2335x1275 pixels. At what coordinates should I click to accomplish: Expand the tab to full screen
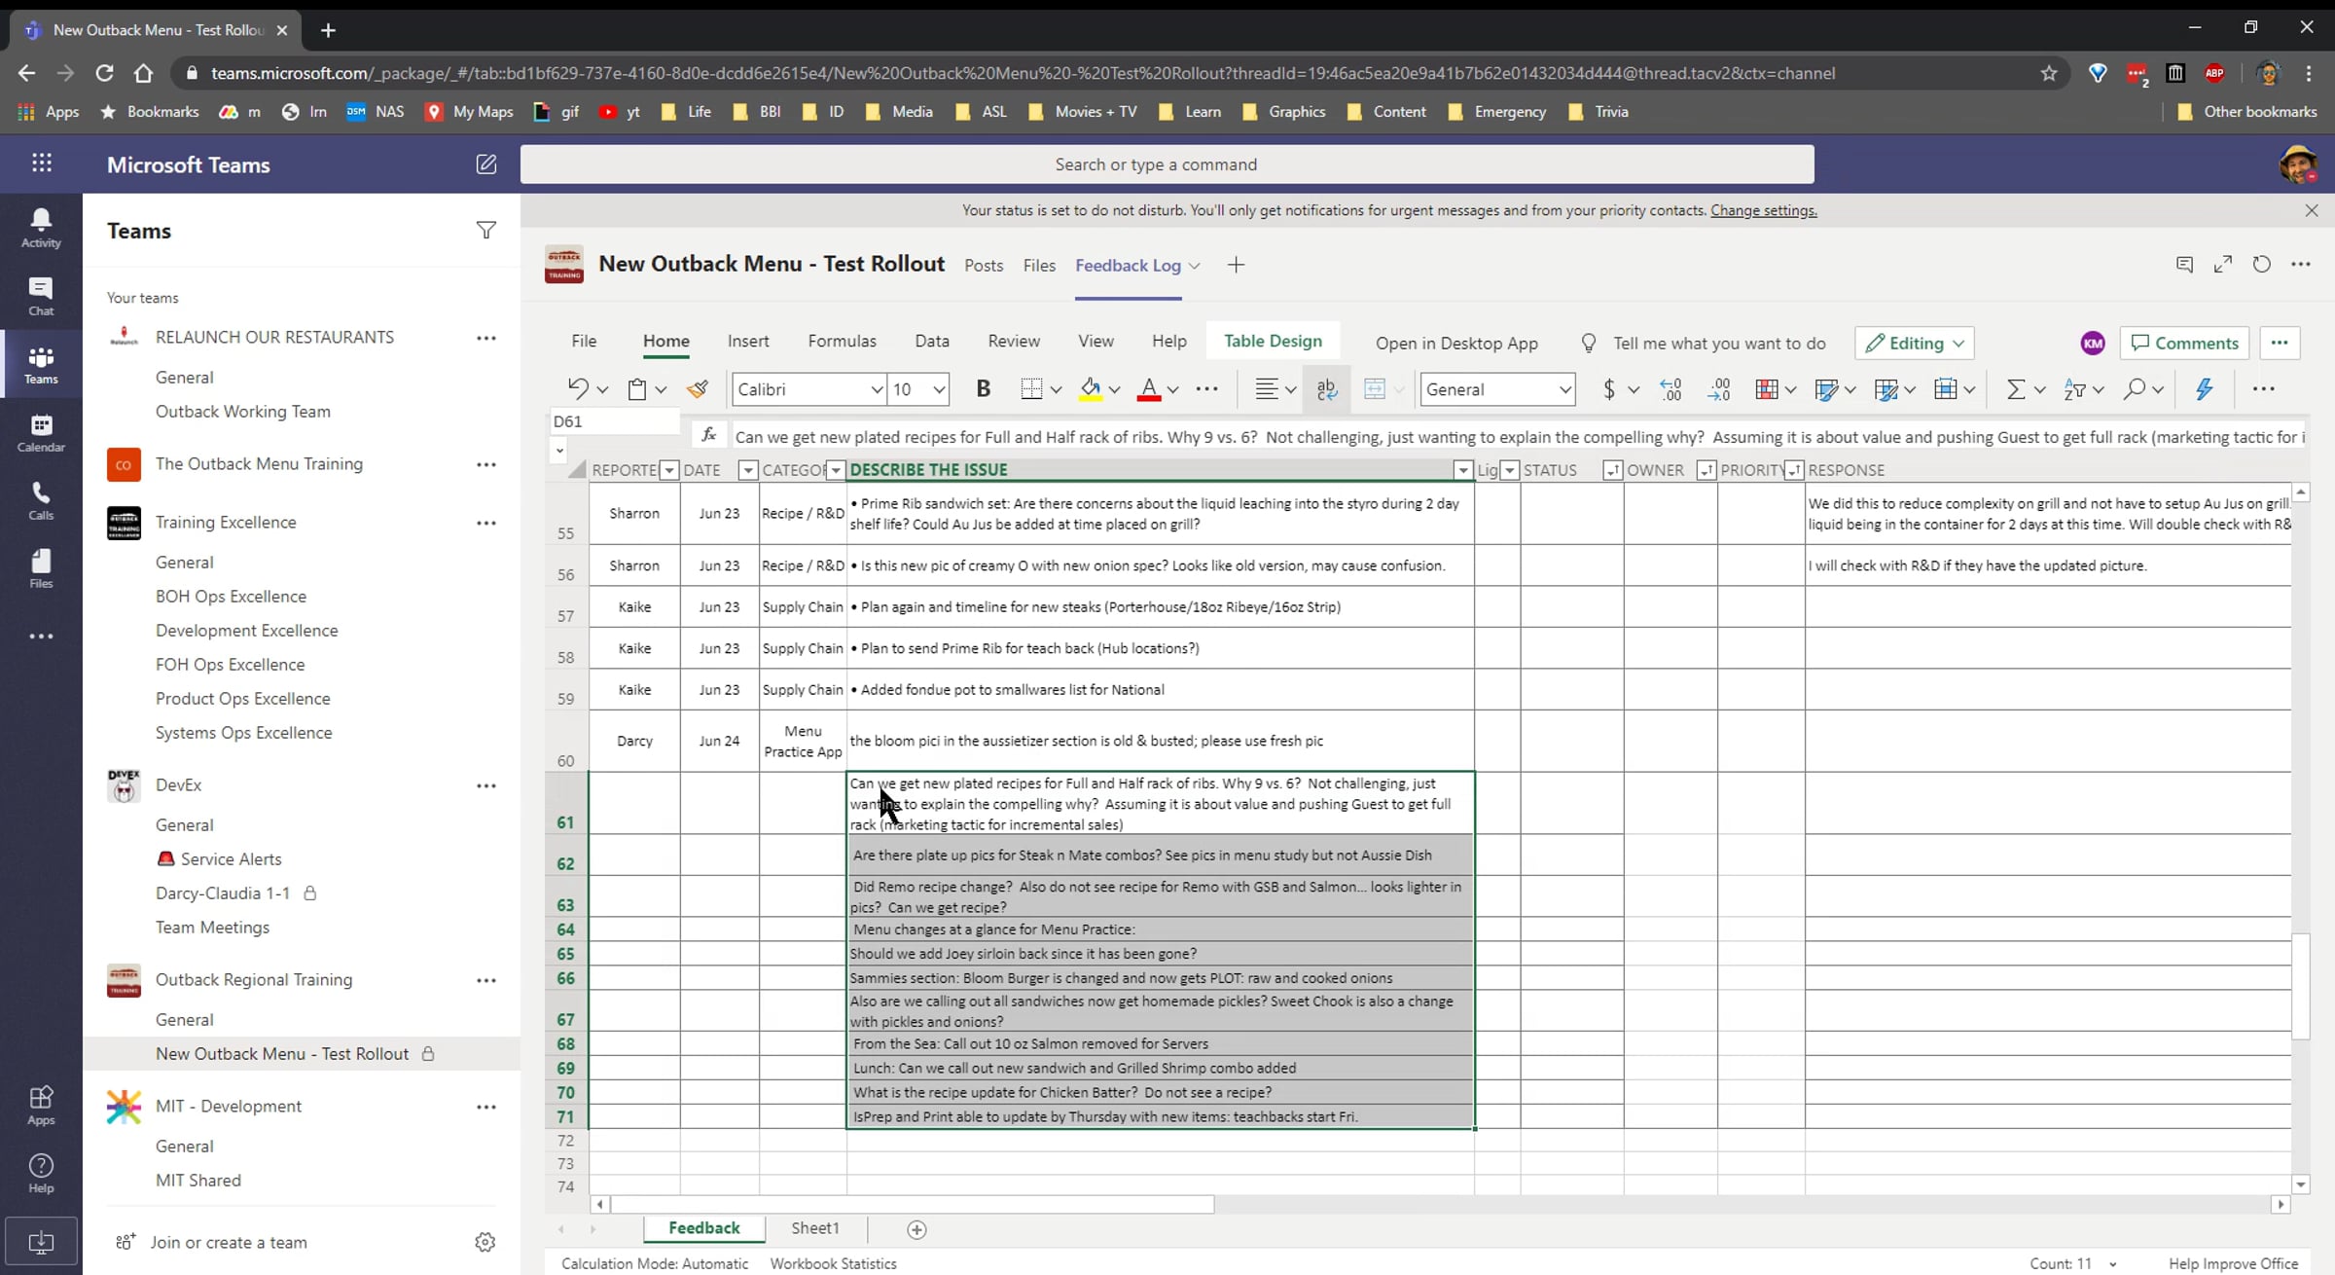pyautogui.click(x=2223, y=265)
